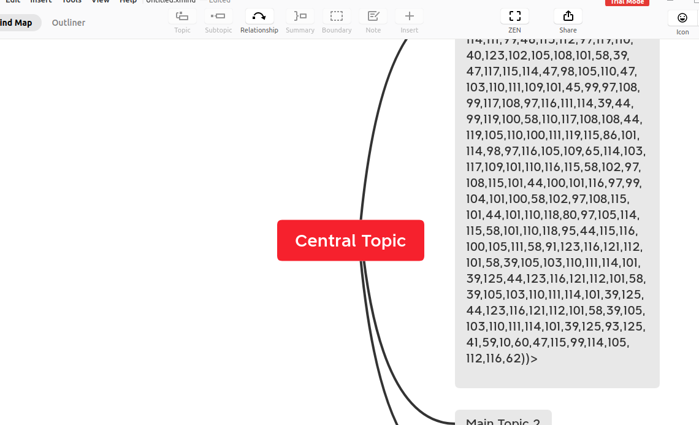Select the Main Topic 2 node

503,419
